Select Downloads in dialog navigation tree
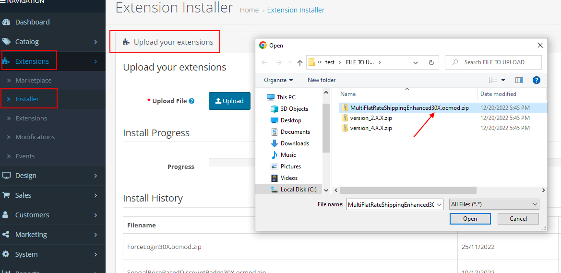The width and height of the screenshot is (561, 273). pyautogui.click(x=290, y=143)
